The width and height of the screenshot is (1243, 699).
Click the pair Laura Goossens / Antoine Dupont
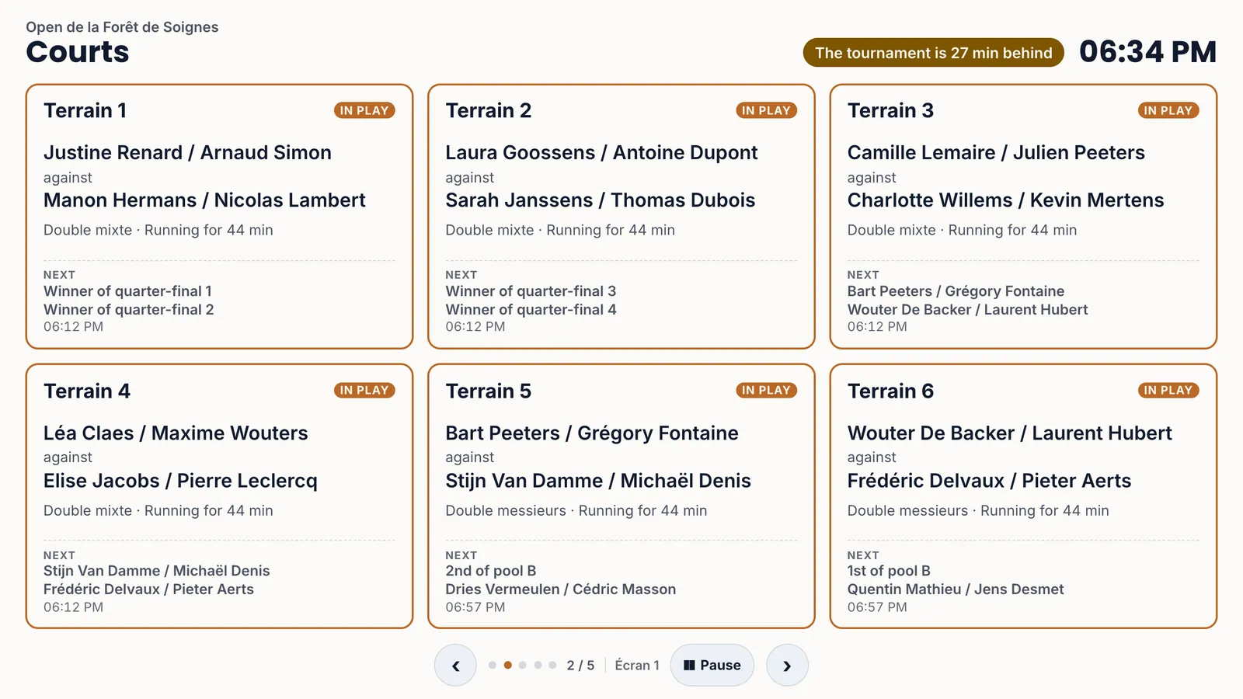coord(601,152)
